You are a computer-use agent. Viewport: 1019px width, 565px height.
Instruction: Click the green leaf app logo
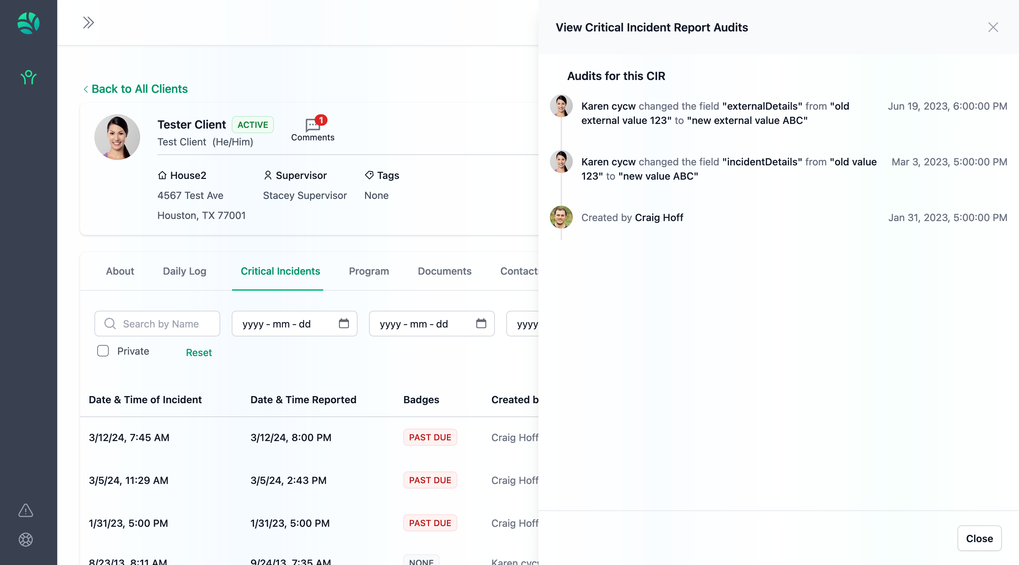click(29, 23)
